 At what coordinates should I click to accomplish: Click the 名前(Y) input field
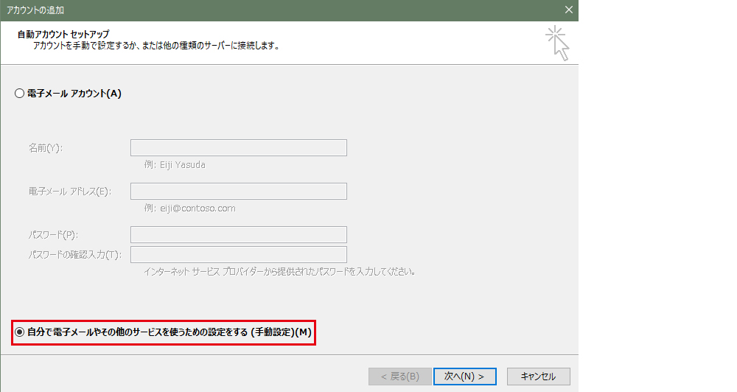pyautogui.click(x=239, y=147)
